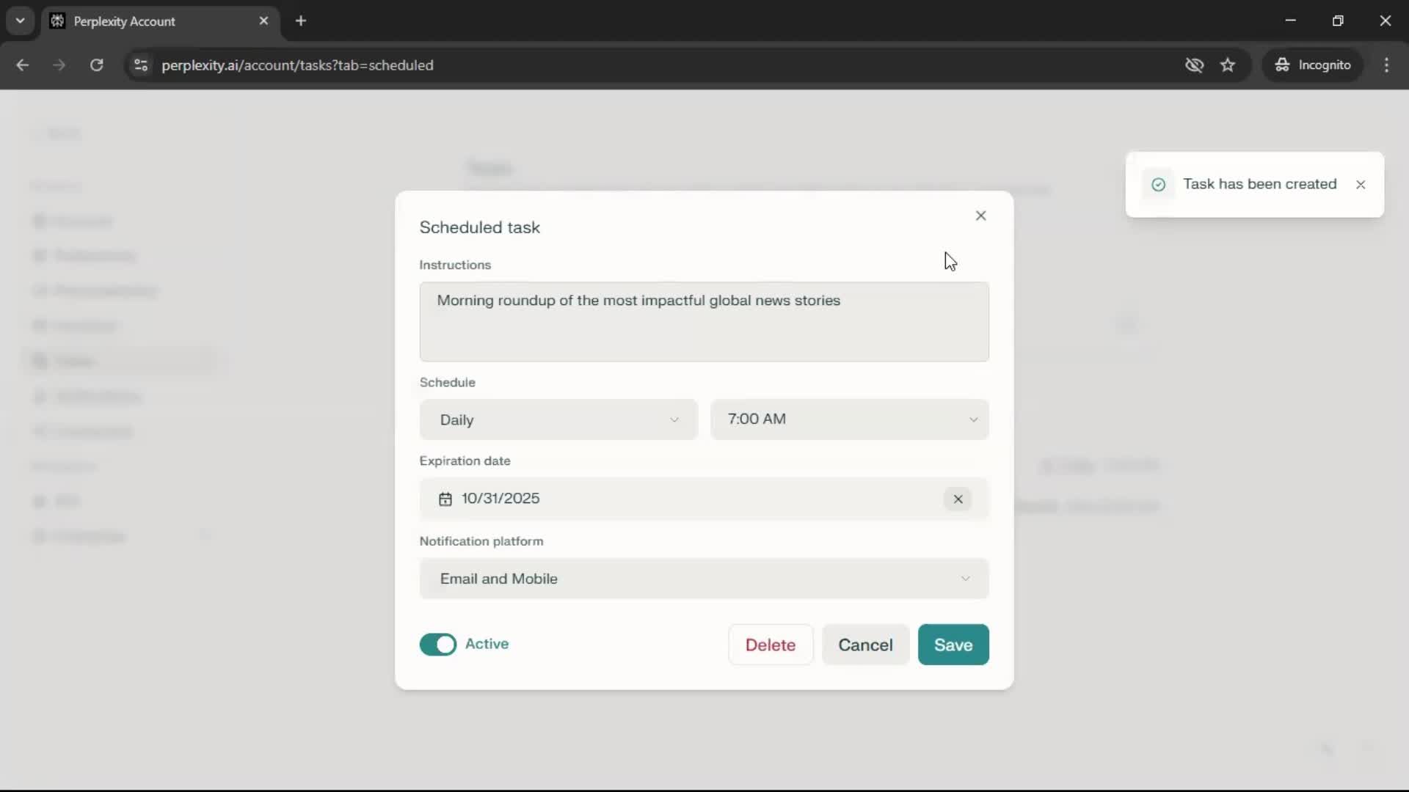
Task: Save the scheduled task
Action: point(953,645)
